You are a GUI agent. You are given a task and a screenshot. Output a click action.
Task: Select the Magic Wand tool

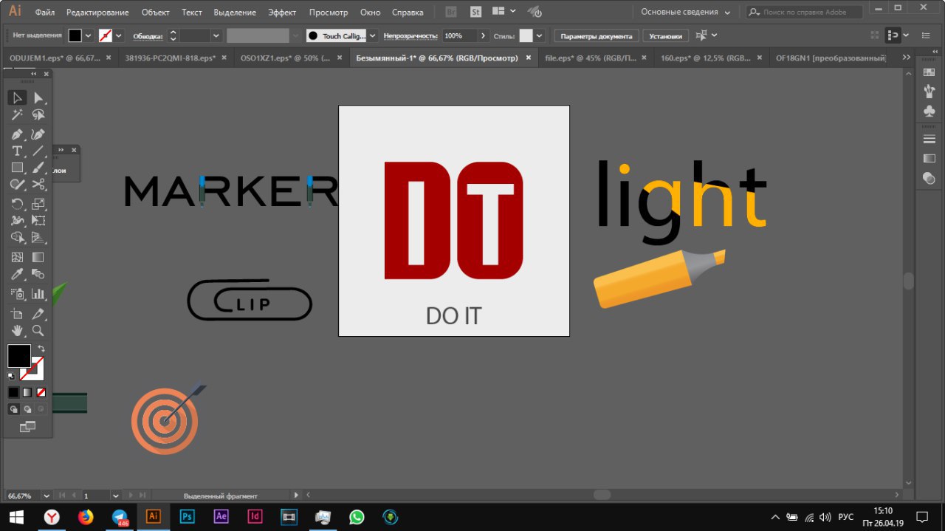coord(17,115)
